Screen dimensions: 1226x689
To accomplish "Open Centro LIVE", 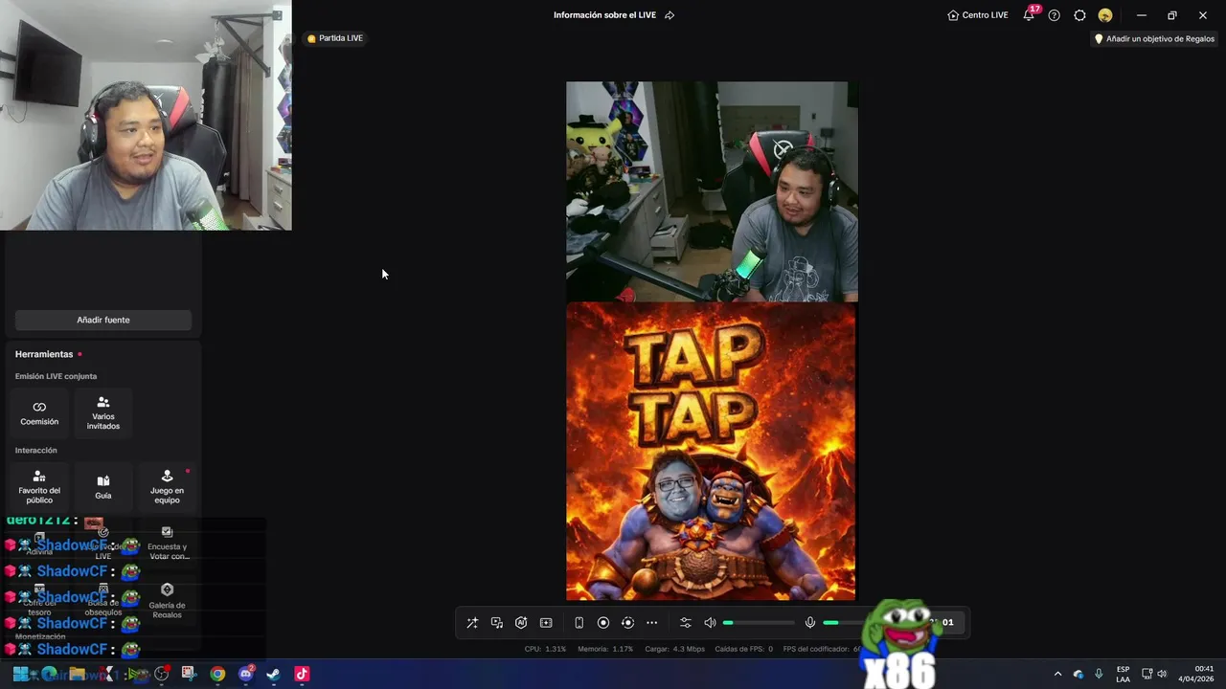I will [x=977, y=15].
